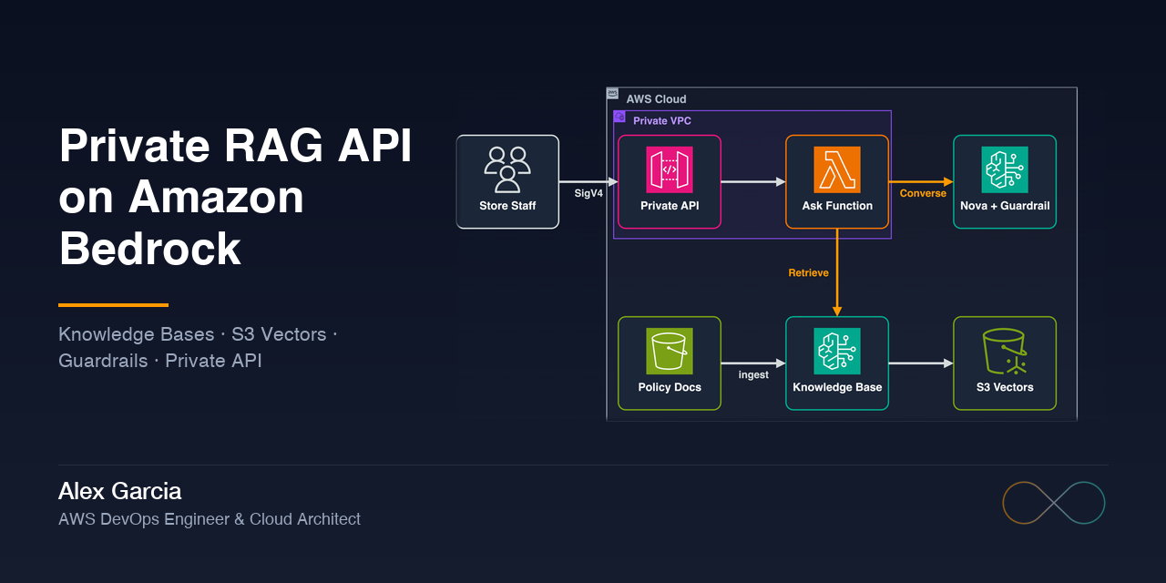
Task: Click the 'Knowledge Bases · S3 Vectors ·' subtitle line
Action: pos(198,334)
